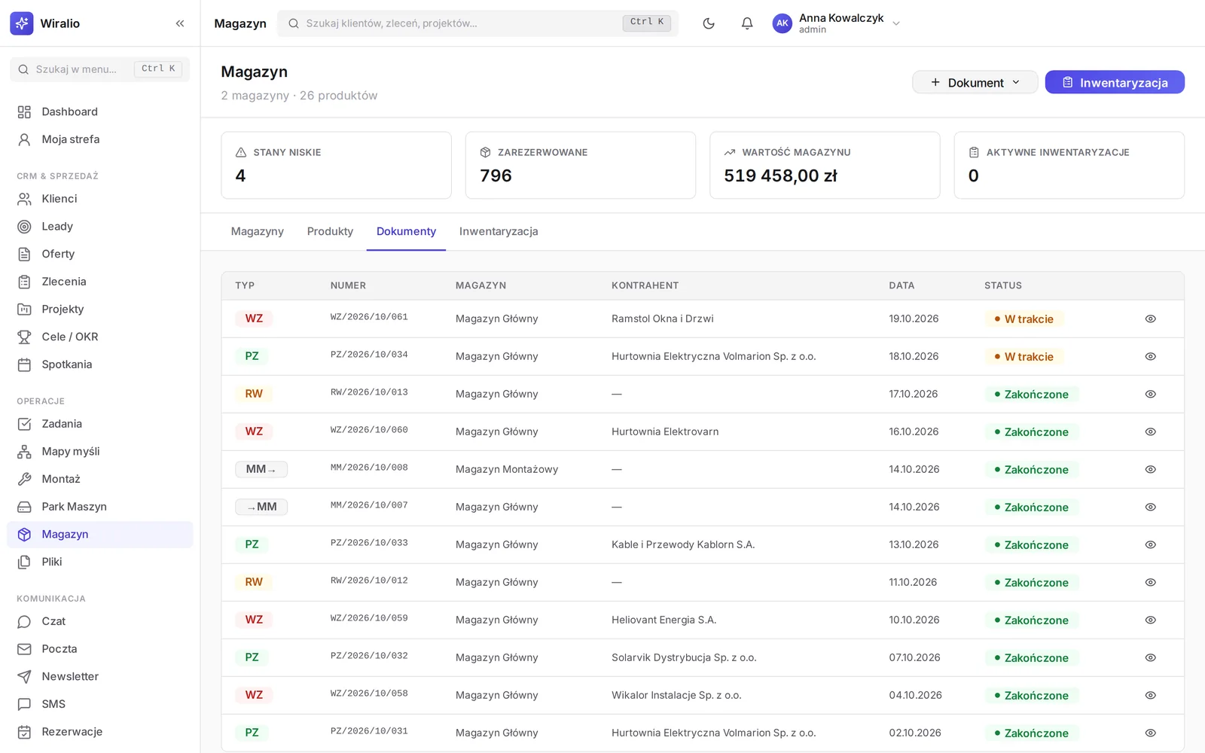Switch to Inwentaryzacja tab
Viewport: 1205px width, 753px height.
[499, 231]
